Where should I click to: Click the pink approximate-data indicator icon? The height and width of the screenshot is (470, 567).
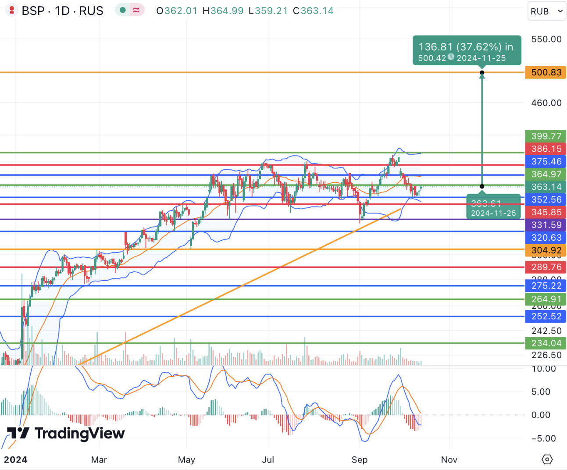tap(136, 10)
